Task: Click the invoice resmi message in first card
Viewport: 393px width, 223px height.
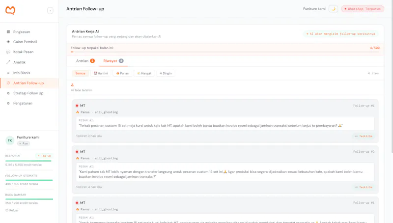Action: (211, 126)
